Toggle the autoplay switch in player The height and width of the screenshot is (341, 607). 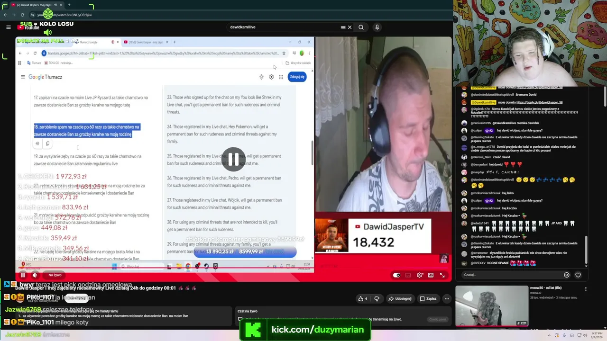point(396,275)
